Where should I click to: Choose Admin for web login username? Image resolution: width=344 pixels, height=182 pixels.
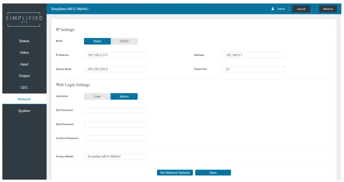(124, 96)
